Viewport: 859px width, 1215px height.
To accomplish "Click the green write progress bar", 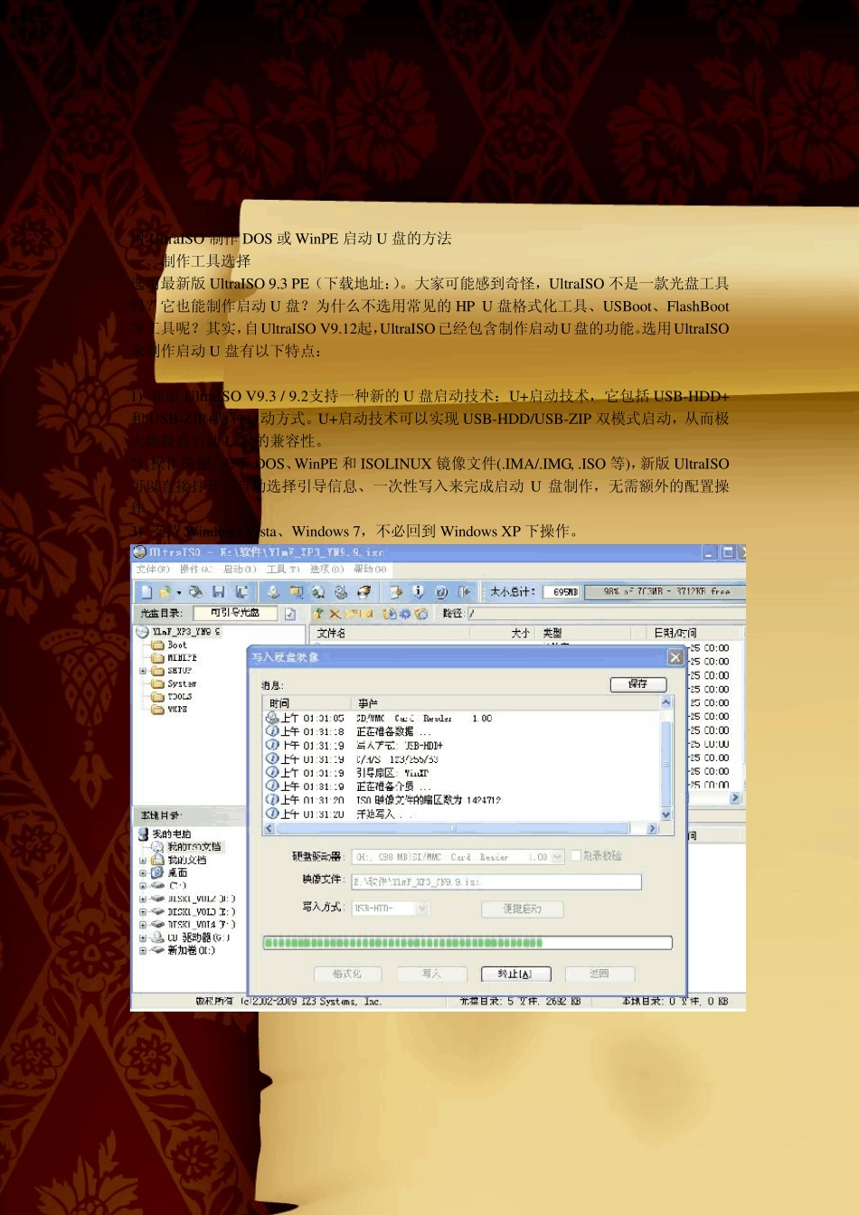I will [x=467, y=943].
